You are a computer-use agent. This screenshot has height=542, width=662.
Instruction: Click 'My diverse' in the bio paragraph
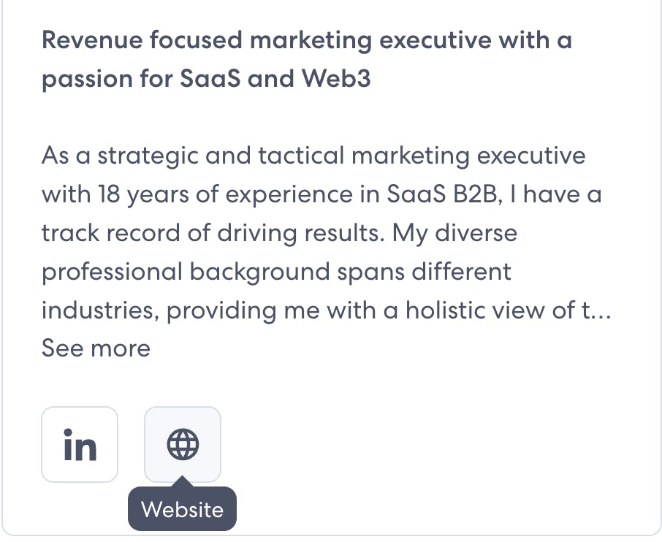(x=454, y=234)
